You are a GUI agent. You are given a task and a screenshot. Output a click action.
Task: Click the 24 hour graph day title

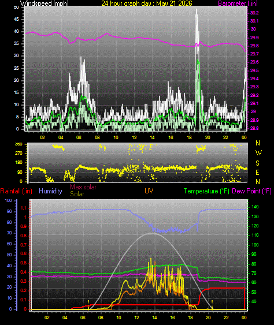tap(147, 3)
